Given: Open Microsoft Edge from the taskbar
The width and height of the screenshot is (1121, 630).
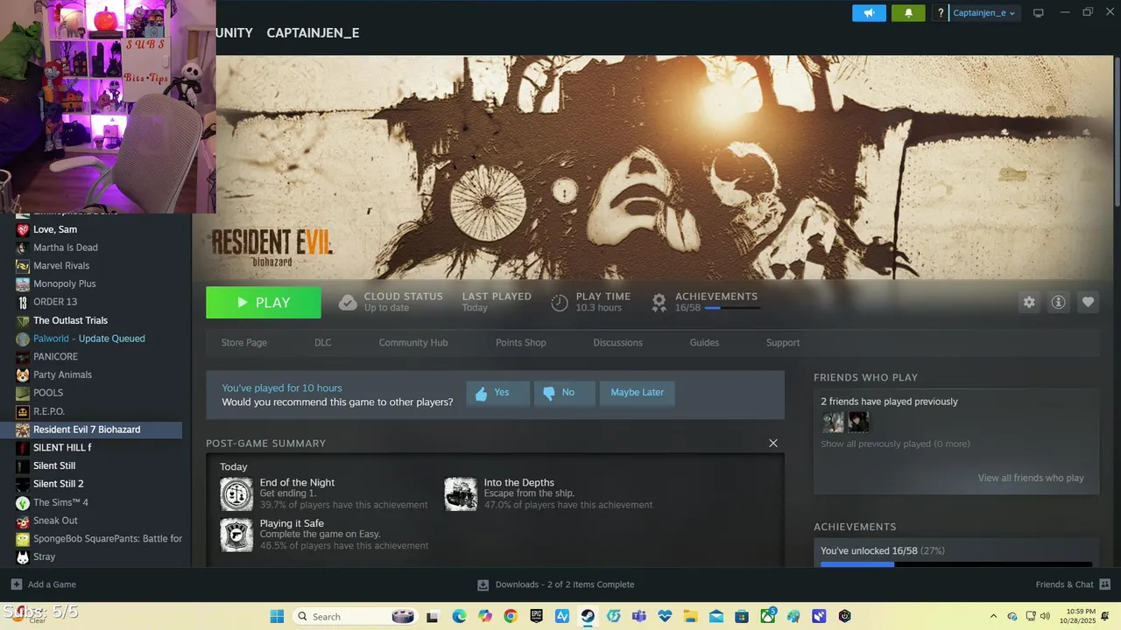Looking at the screenshot, I should click(459, 616).
